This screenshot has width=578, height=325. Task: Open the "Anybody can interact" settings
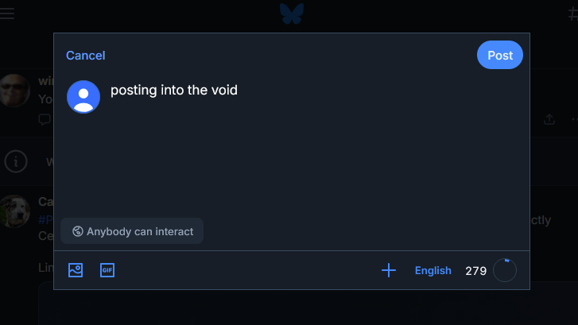pyautogui.click(x=132, y=231)
